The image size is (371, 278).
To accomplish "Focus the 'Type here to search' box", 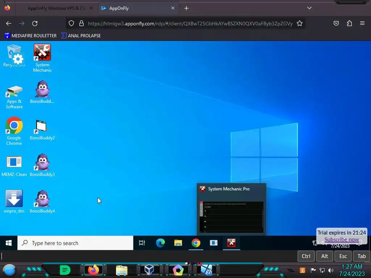I will [x=75, y=243].
